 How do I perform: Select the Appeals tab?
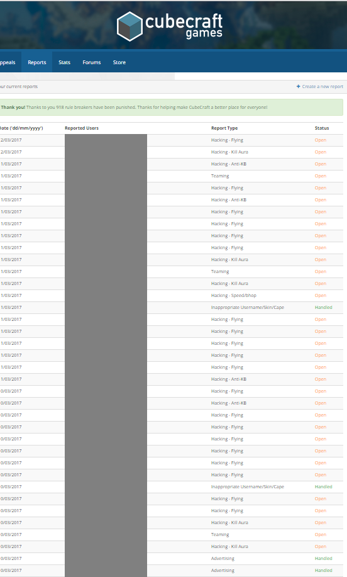click(x=8, y=62)
